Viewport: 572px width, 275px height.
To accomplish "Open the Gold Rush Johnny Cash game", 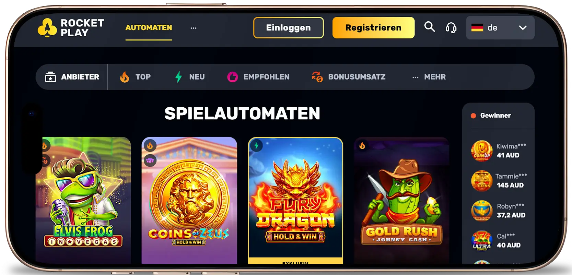I will coord(401,200).
